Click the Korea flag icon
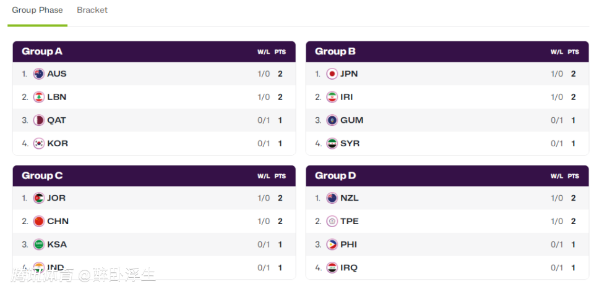 pos(39,143)
